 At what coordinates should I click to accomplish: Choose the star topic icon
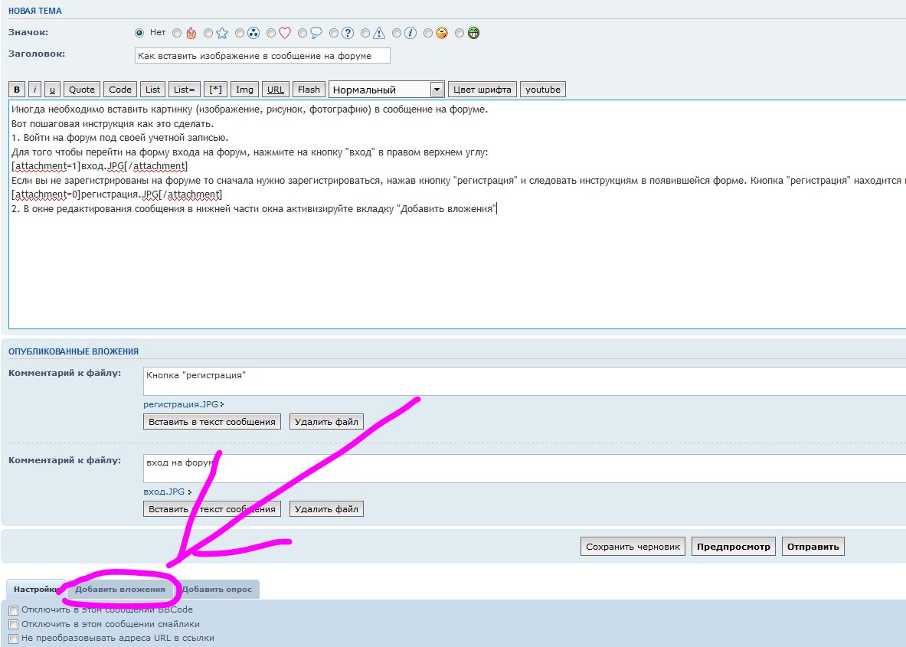pos(209,33)
